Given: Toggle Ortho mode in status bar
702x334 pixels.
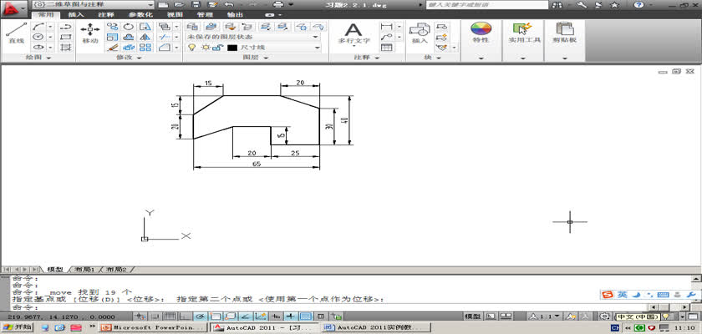Looking at the screenshot, I should pos(186,316).
